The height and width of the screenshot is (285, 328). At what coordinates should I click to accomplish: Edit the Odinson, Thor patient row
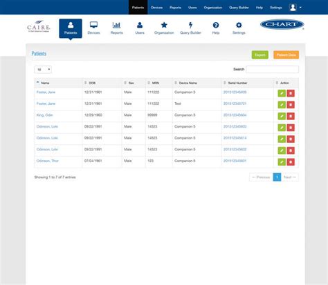[282, 162]
